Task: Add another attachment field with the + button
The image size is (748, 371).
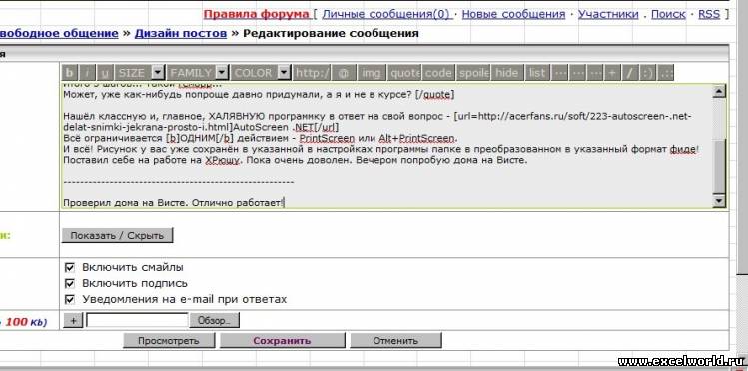Action: 73,320
